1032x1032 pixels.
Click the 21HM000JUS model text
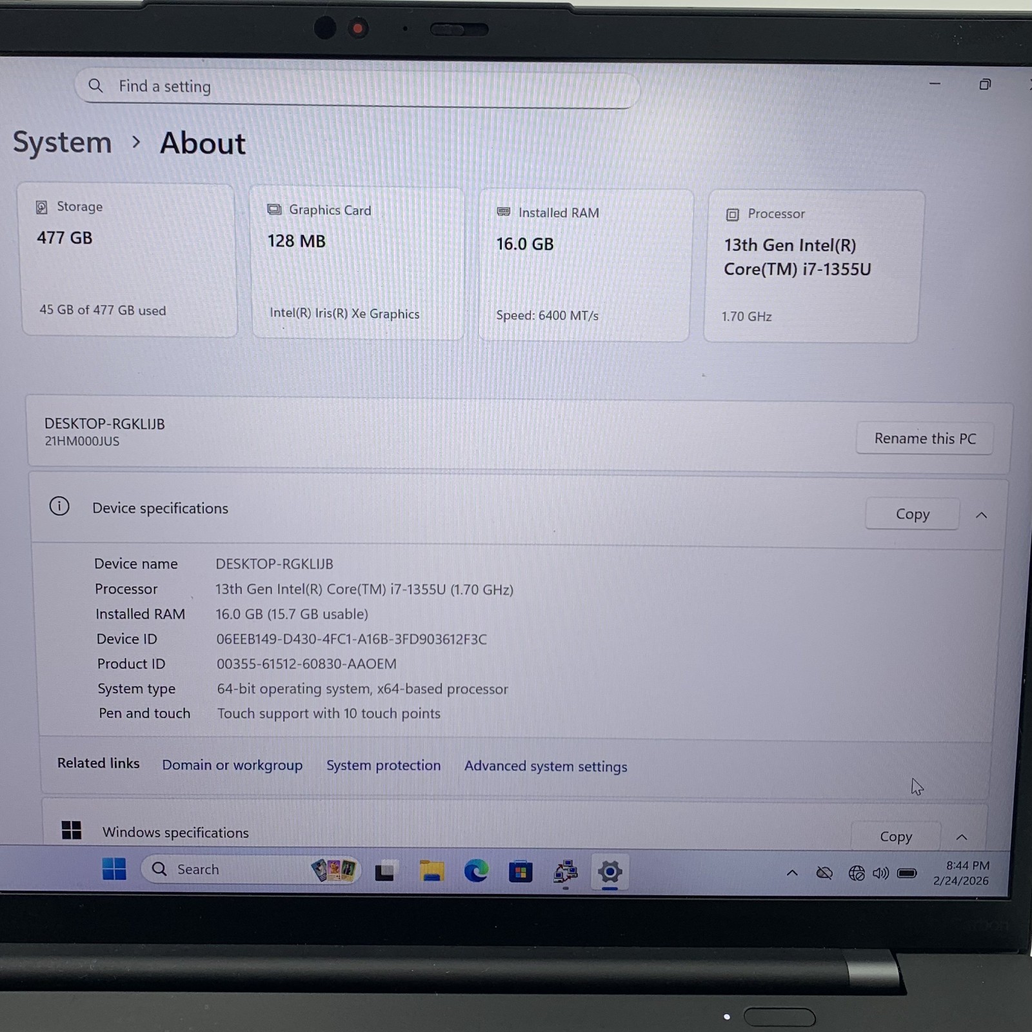pyautogui.click(x=82, y=441)
